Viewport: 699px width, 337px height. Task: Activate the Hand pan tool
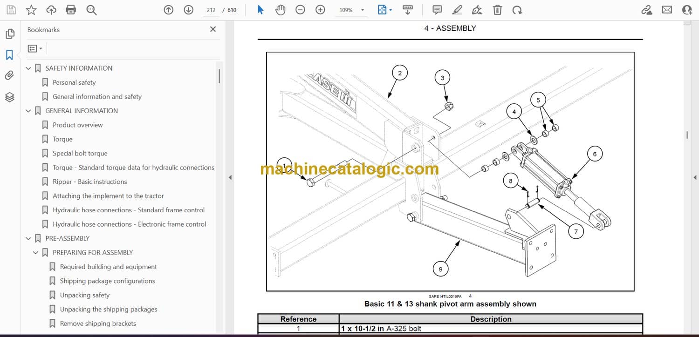point(280,10)
